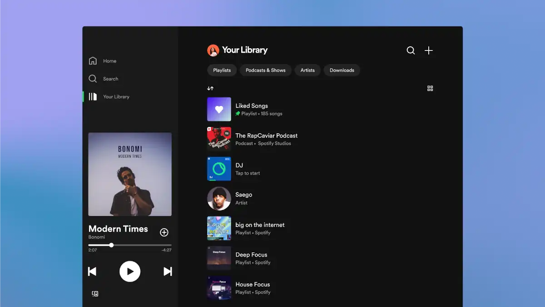Screen dimensions: 545x307
Task: Toggle the Artists filter chip
Action: pyautogui.click(x=307, y=70)
